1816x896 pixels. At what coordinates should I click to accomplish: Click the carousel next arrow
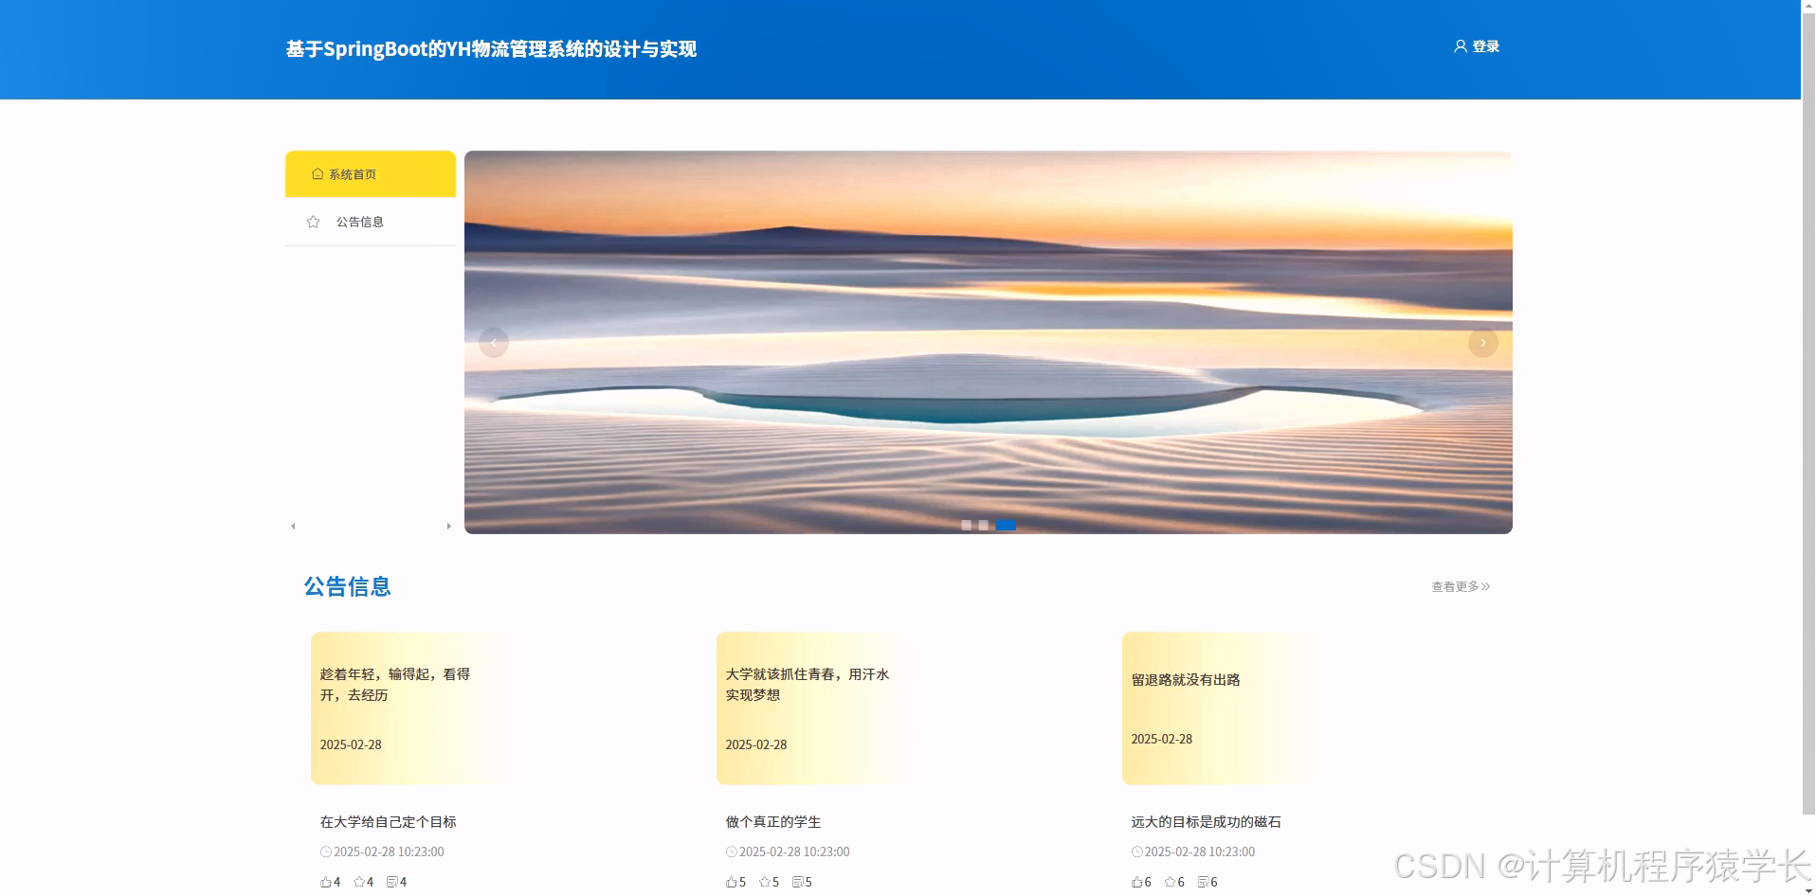pos(1481,342)
